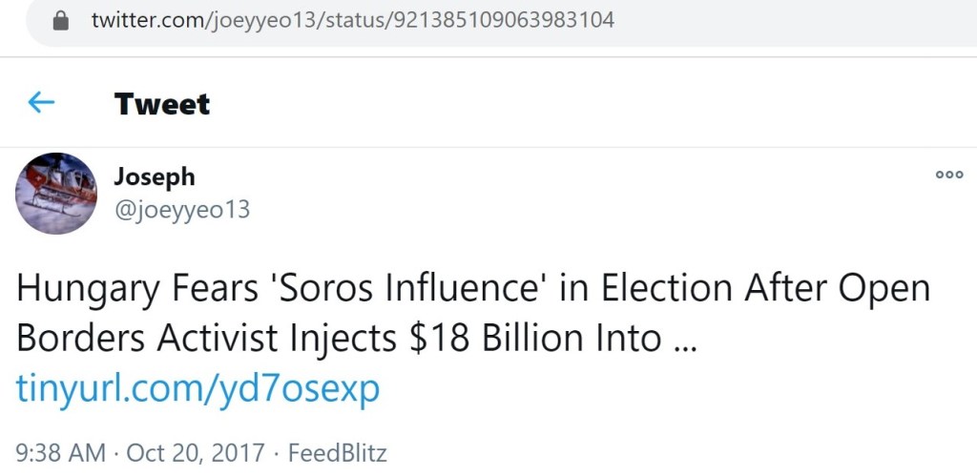
Task: Open the tweet's more options menu
Action: click(x=948, y=175)
